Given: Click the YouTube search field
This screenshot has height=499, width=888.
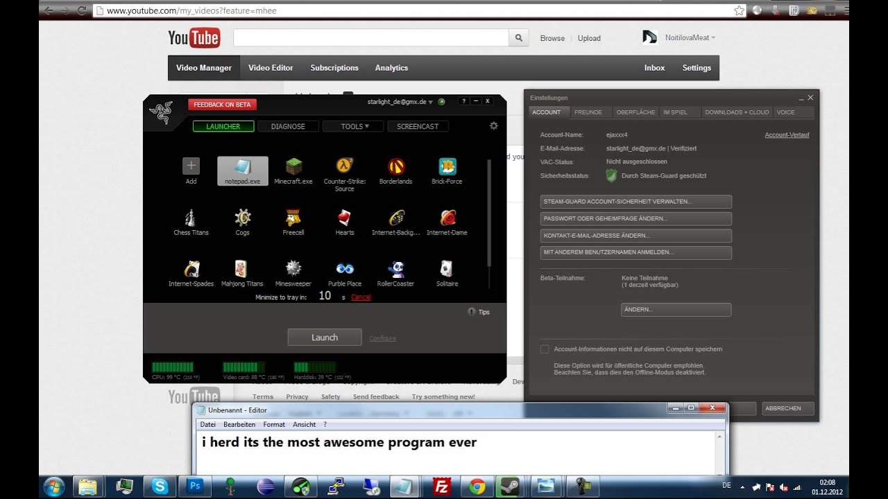Looking at the screenshot, I should pos(371,38).
